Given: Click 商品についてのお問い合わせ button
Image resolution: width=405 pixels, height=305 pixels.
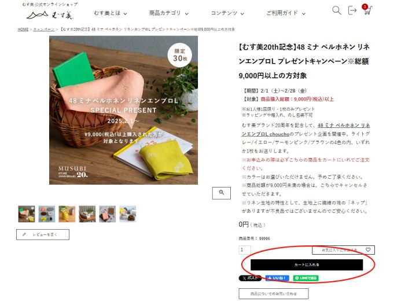Looking at the screenshot, I should [274, 294].
